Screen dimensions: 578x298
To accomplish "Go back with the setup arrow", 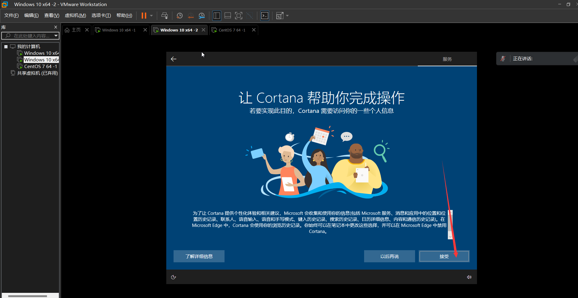I will pos(174,59).
